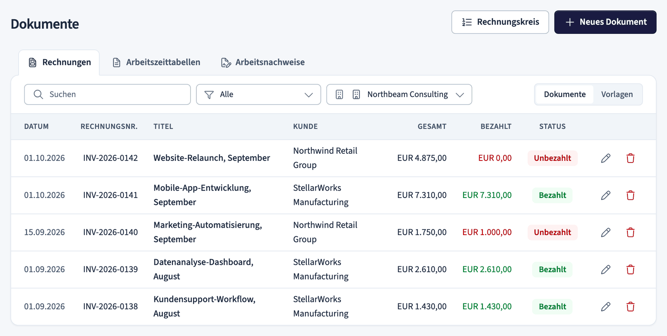Image resolution: width=667 pixels, height=336 pixels.
Task: Open the Alle filter dropdown chevron
Action: tap(309, 95)
